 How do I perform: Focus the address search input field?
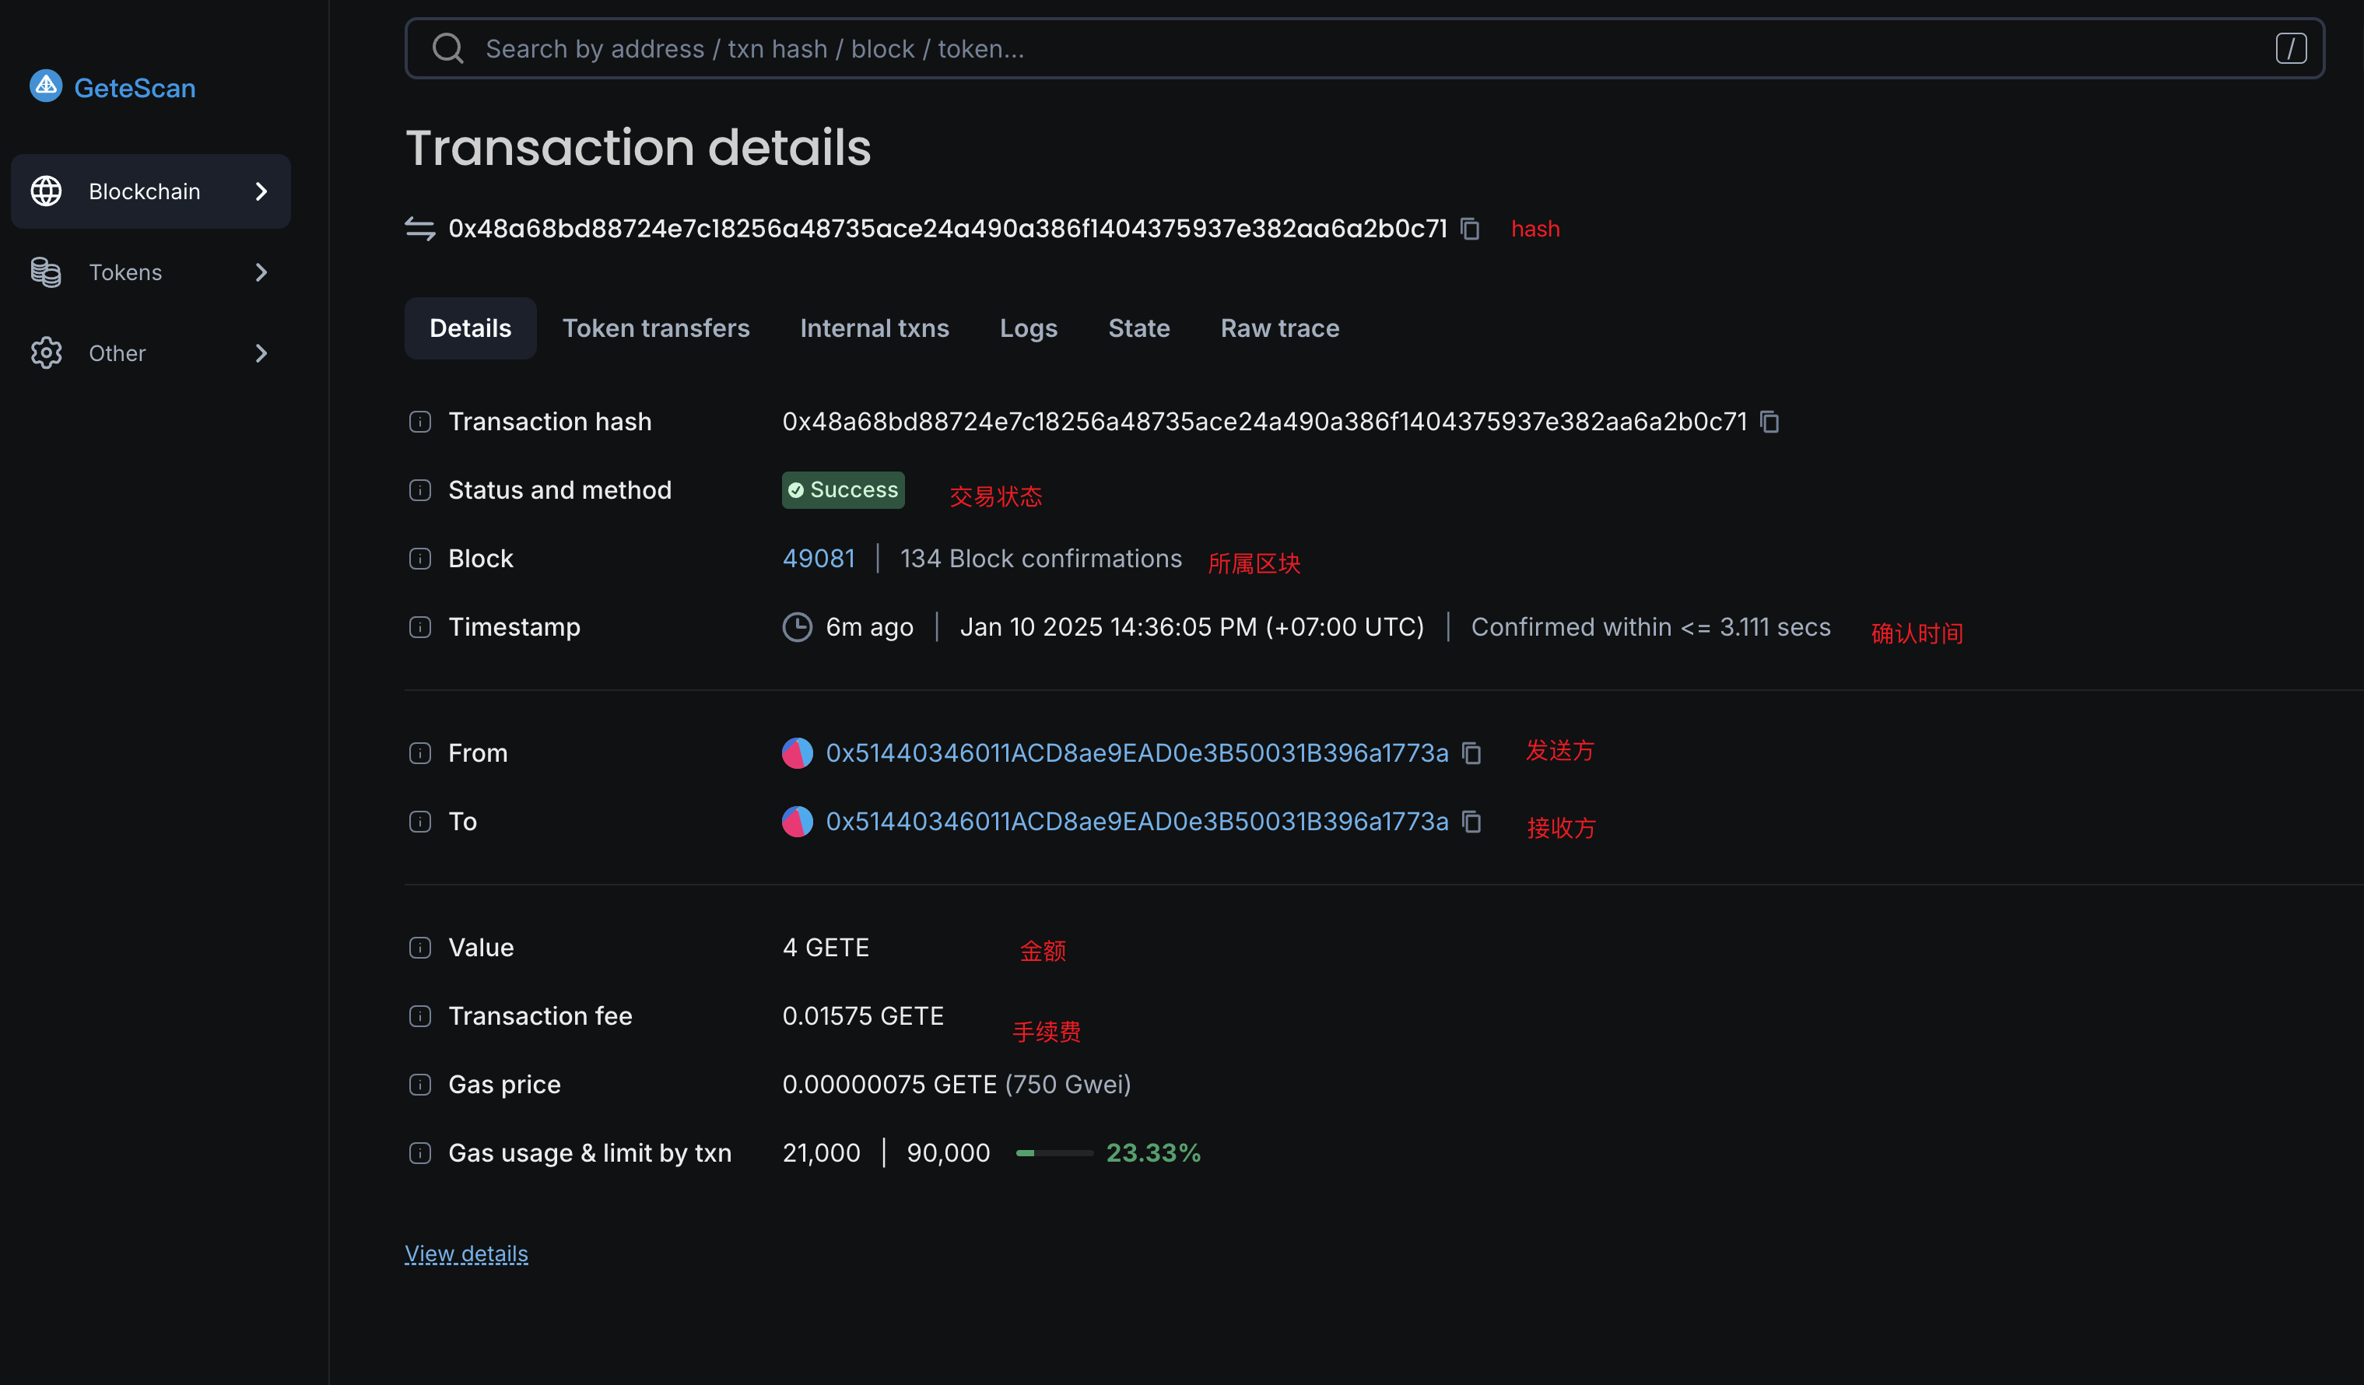click(x=1314, y=49)
